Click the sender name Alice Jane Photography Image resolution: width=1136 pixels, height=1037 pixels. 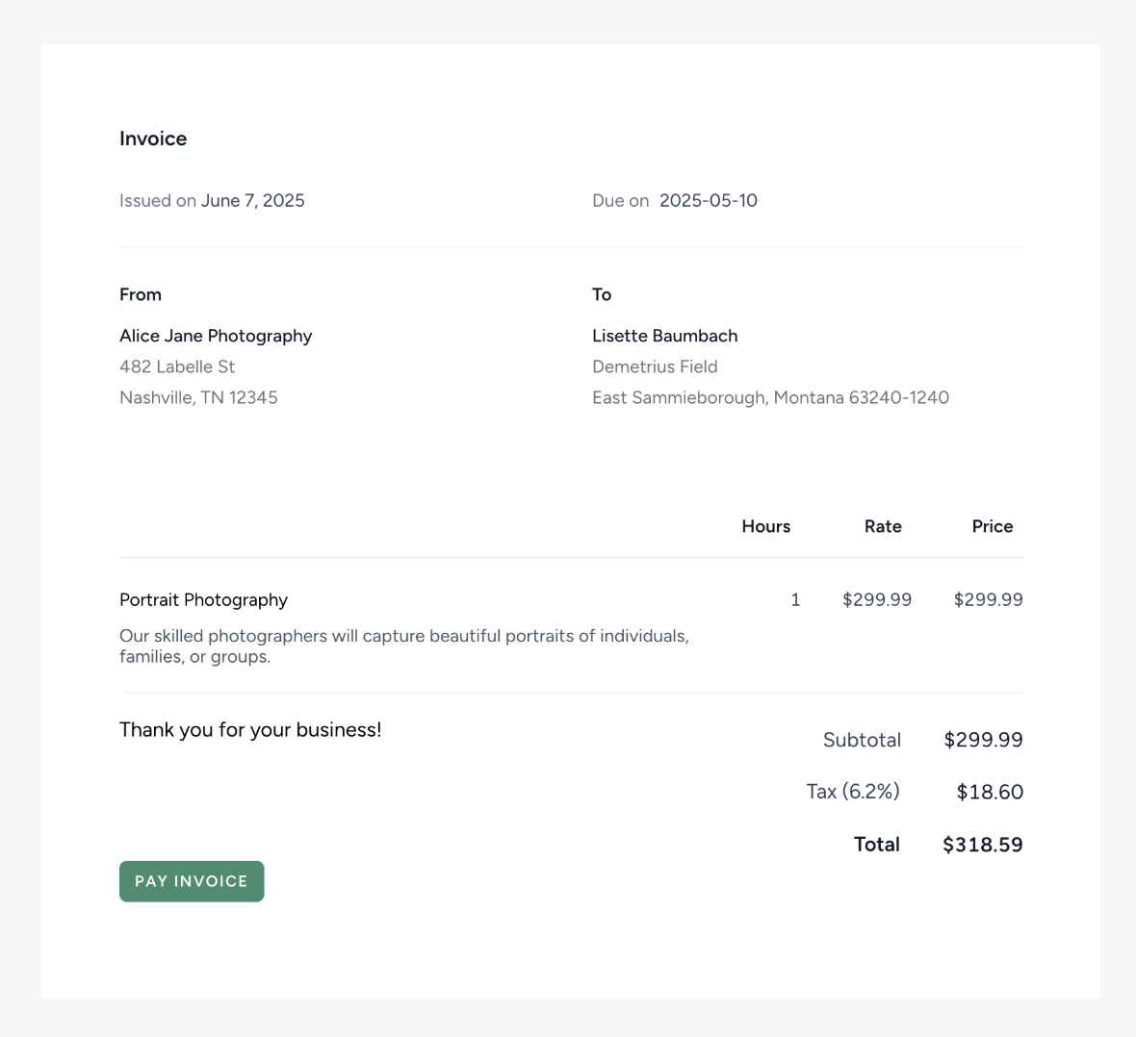click(x=216, y=336)
